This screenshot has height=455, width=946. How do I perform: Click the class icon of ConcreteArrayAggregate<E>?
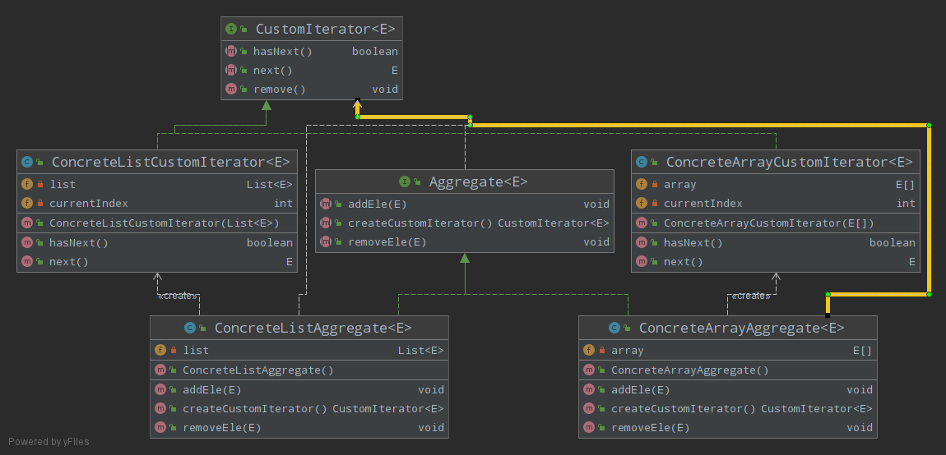point(614,328)
